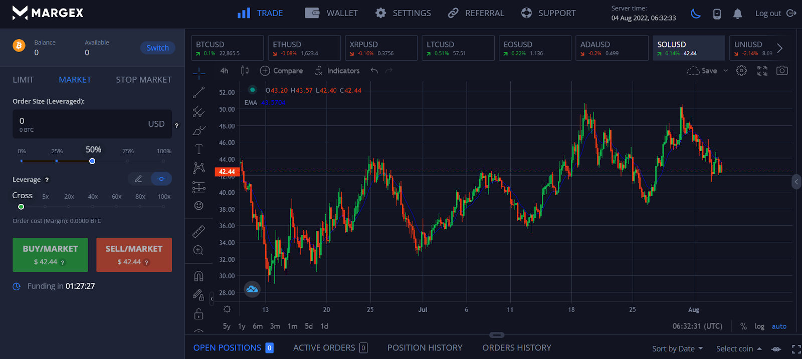Image resolution: width=802 pixels, height=359 pixels.
Task: Select the chart patterns tool
Action: (198, 168)
